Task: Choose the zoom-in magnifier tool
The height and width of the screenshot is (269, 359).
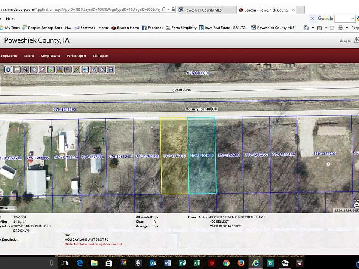Action: (x=25, y=69)
